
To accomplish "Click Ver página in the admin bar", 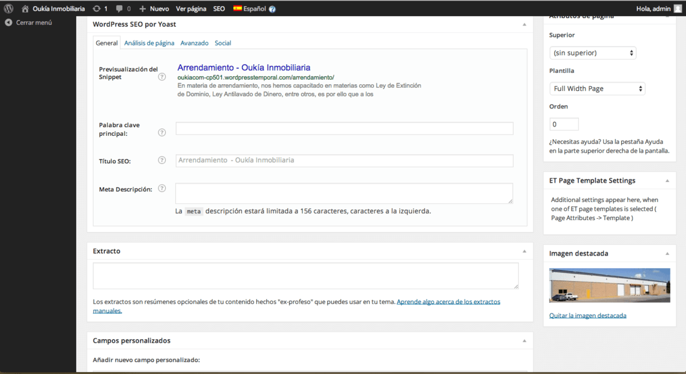I will coord(191,9).
